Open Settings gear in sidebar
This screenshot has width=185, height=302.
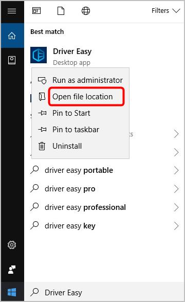[x=12, y=245]
